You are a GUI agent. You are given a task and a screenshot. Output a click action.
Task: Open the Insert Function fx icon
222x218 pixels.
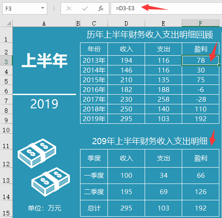click(101, 8)
